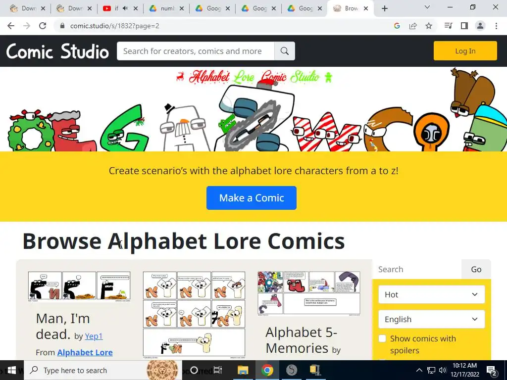
Task: Bookmark this page with the star icon
Action: [429, 26]
